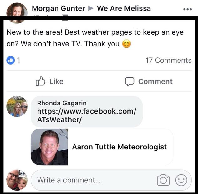Click Rhonda Gagarin's profile picture
The height and width of the screenshot is (194, 198).
[17, 106]
